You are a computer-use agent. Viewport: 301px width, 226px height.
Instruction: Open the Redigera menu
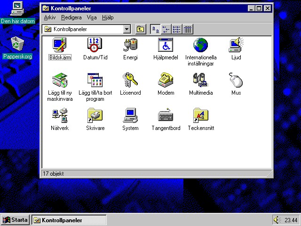click(x=71, y=17)
